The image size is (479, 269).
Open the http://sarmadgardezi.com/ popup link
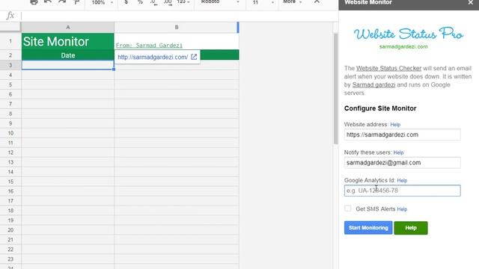pos(153,57)
